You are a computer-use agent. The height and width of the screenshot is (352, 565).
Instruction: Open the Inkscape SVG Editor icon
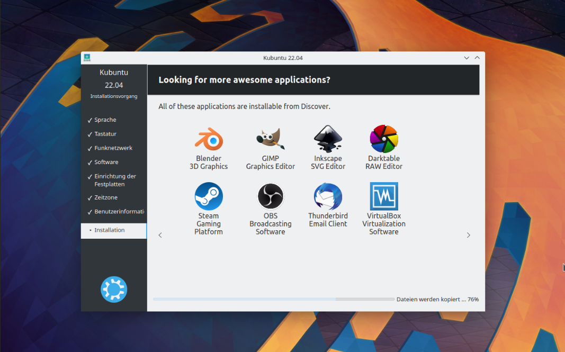click(328, 139)
